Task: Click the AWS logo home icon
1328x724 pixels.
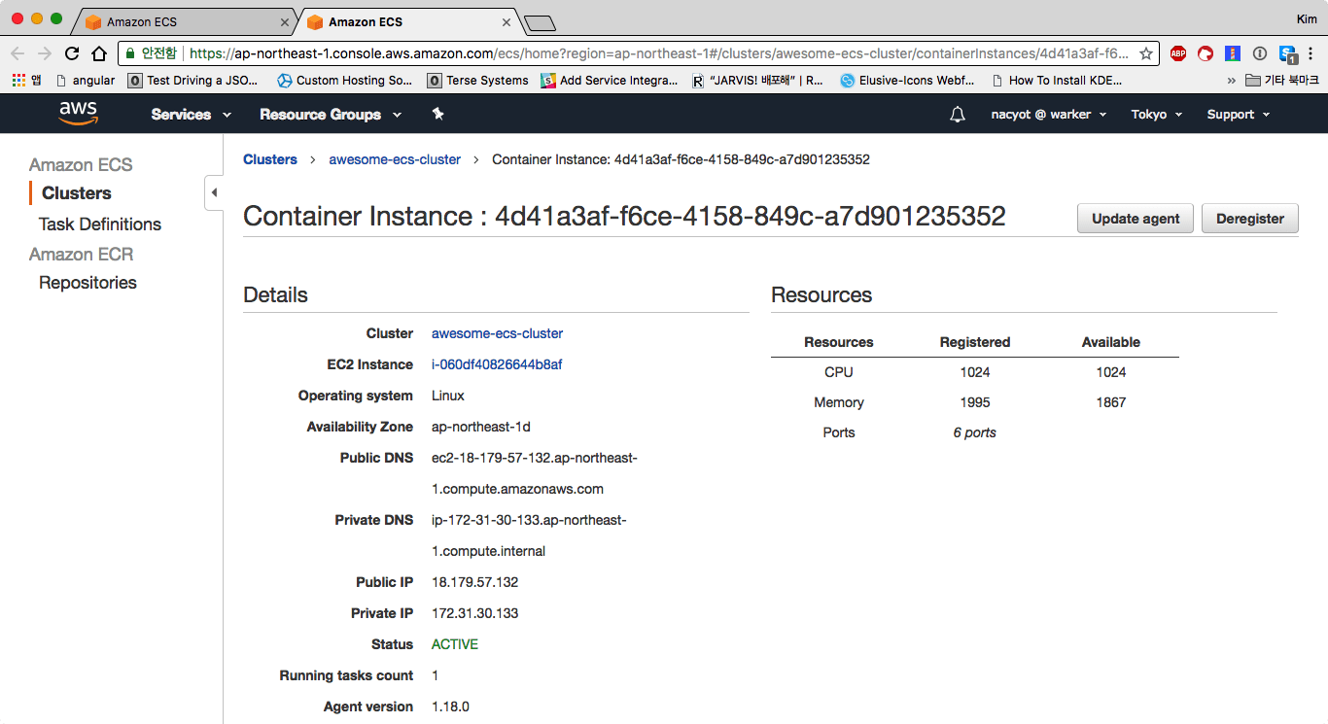Action: [78, 114]
